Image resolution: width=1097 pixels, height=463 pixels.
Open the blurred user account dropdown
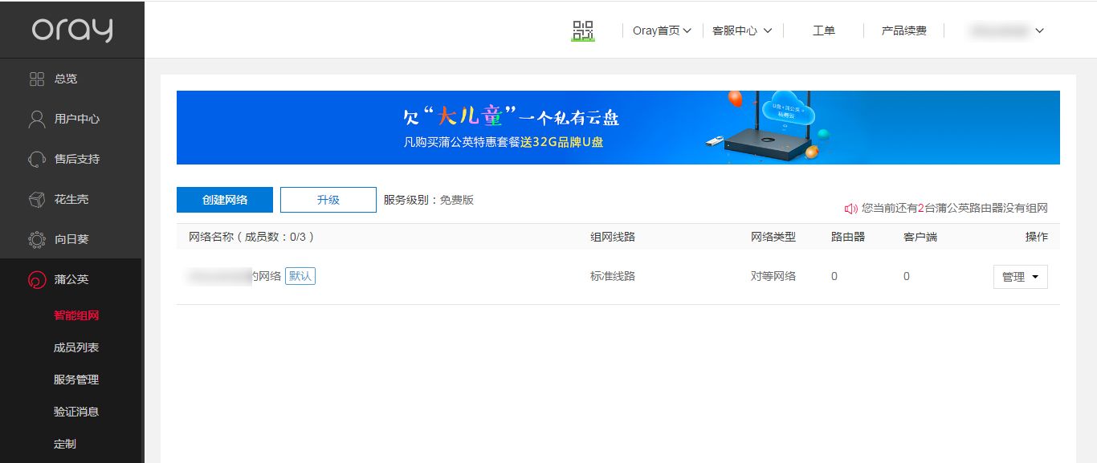click(x=1006, y=30)
